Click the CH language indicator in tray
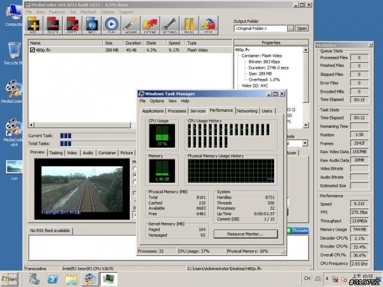The width and height of the screenshot is (383, 287). point(307,278)
